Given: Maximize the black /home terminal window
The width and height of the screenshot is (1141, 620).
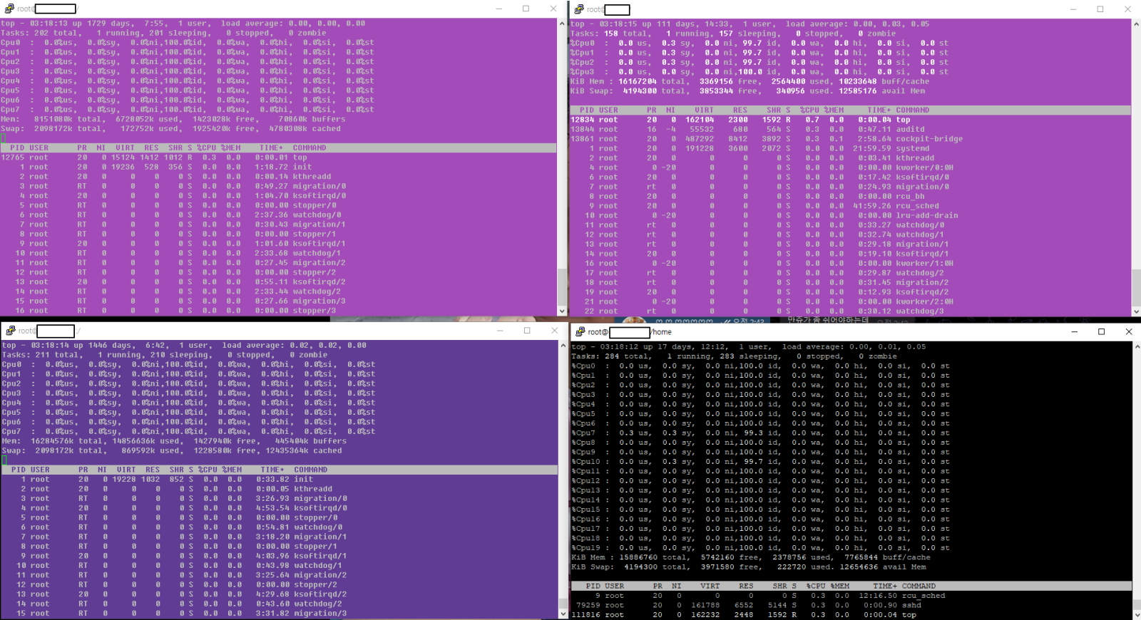Looking at the screenshot, I should (x=1101, y=331).
